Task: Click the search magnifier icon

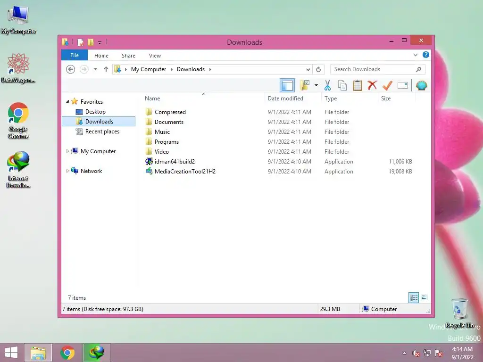Action: pyautogui.click(x=418, y=69)
